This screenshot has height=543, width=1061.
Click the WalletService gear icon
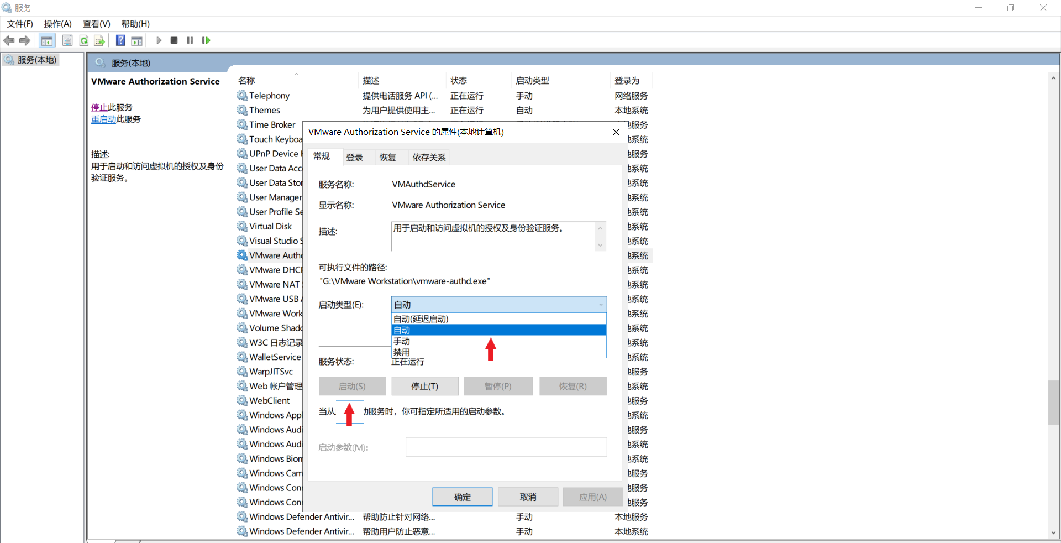pos(242,357)
